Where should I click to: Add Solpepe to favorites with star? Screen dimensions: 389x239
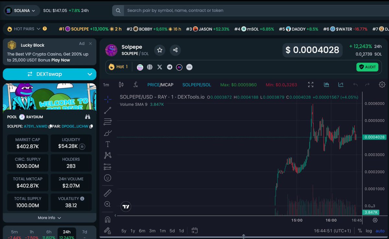[x=159, y=50]
